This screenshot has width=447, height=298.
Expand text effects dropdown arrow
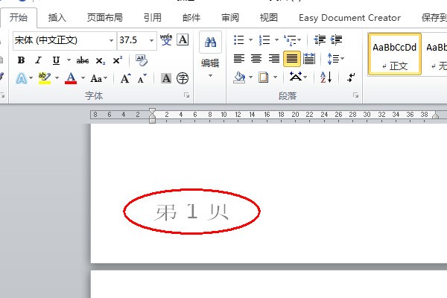(x=31, y=77)
